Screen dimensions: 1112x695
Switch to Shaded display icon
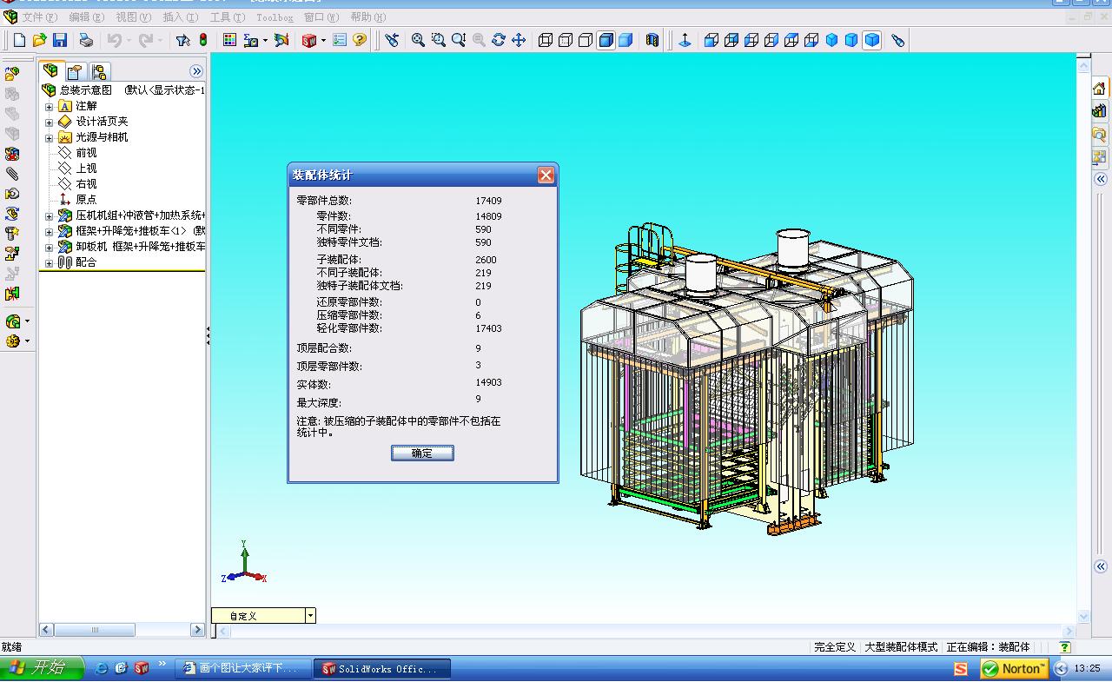point(625,40)
